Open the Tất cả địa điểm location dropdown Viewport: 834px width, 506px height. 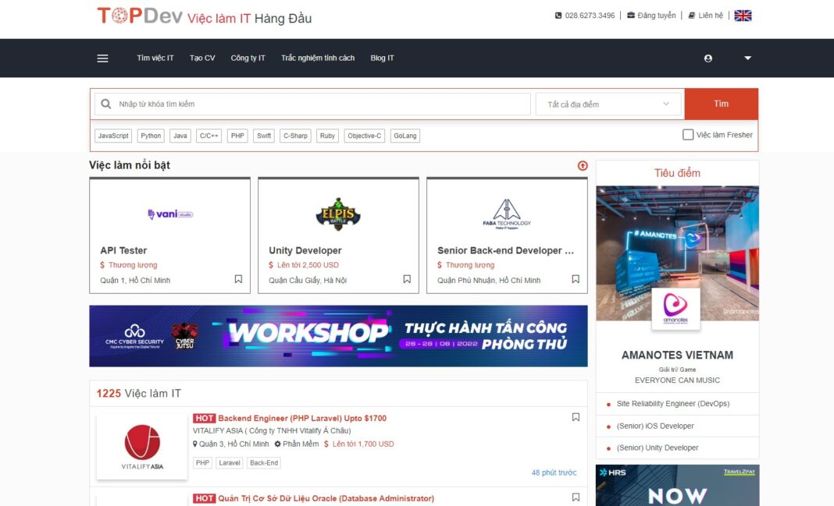click(x=609, y=103)
